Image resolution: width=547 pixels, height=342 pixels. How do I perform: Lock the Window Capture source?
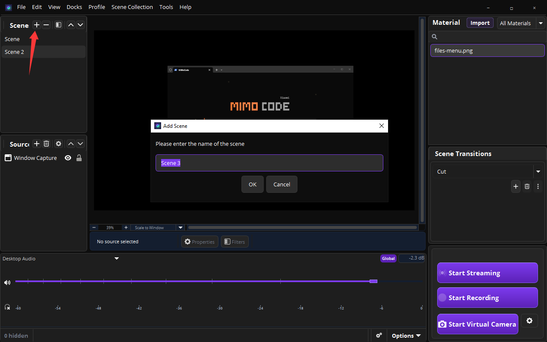(79, 158)
